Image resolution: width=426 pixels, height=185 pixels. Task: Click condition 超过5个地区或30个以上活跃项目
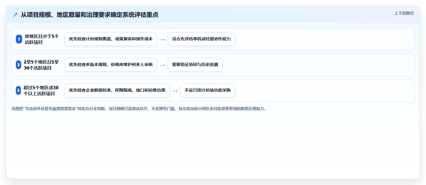point(41,90)
